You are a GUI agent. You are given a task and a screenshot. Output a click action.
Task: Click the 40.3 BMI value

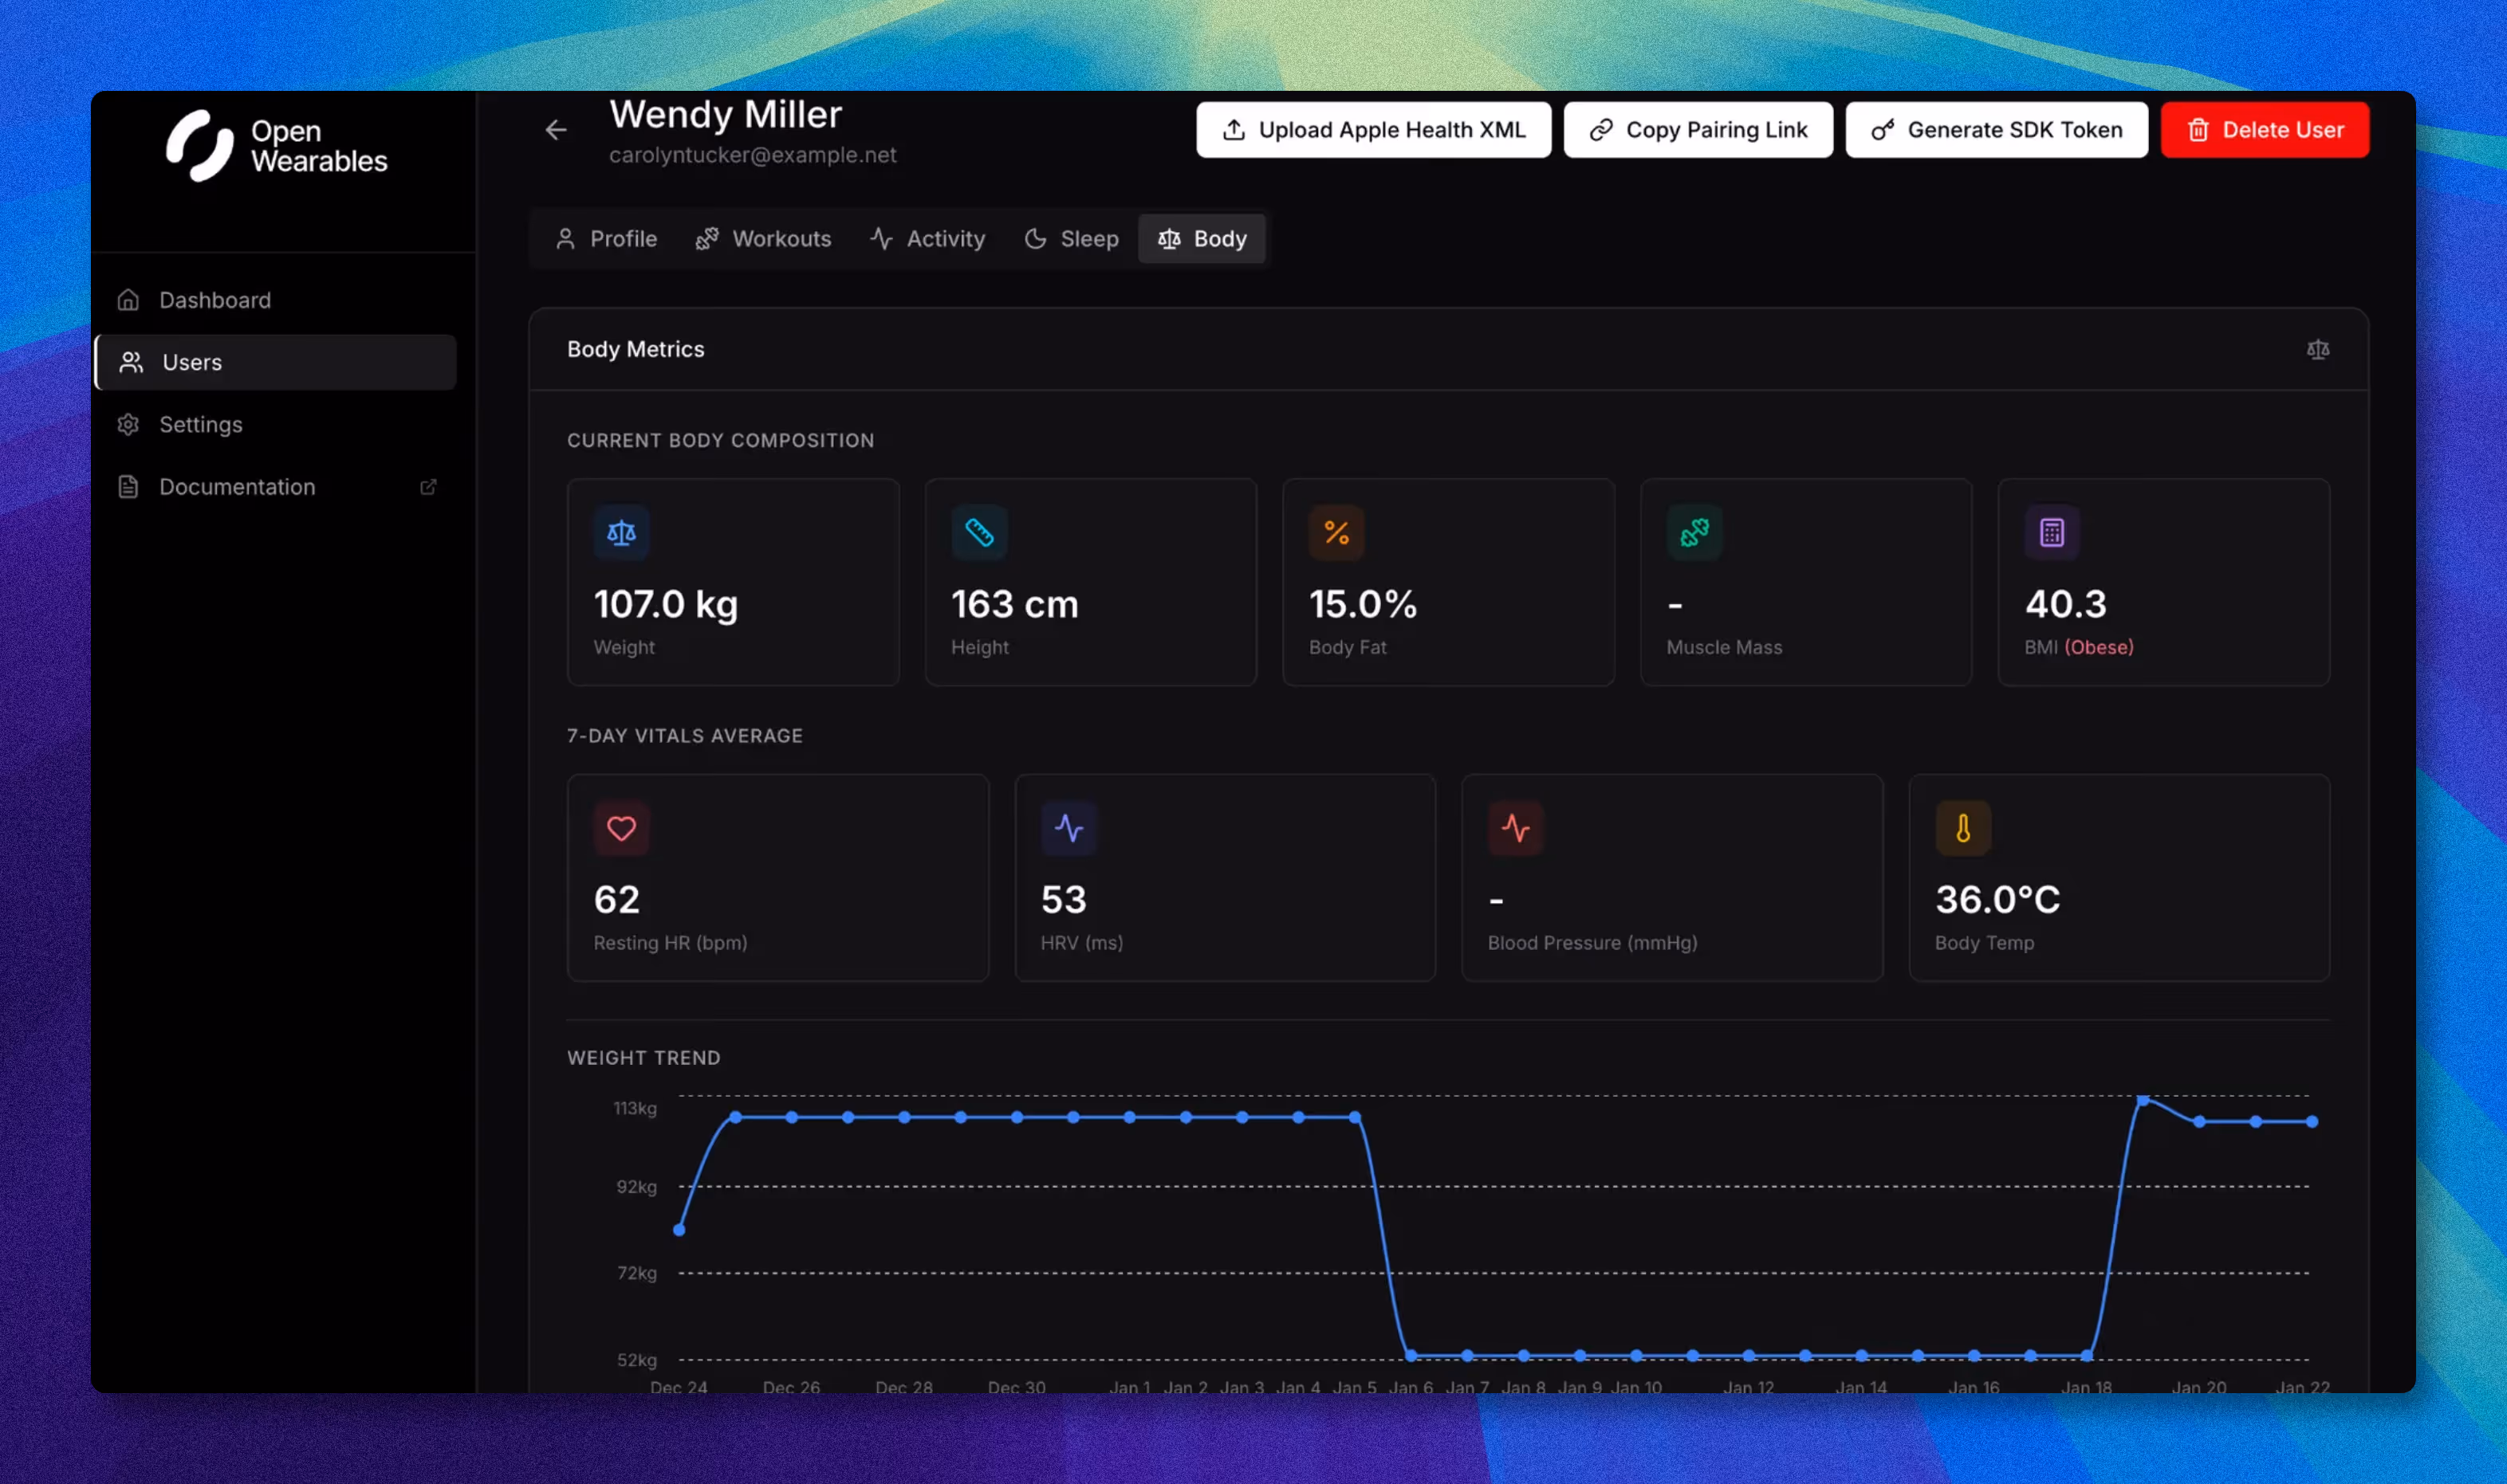coord(2066,604)
